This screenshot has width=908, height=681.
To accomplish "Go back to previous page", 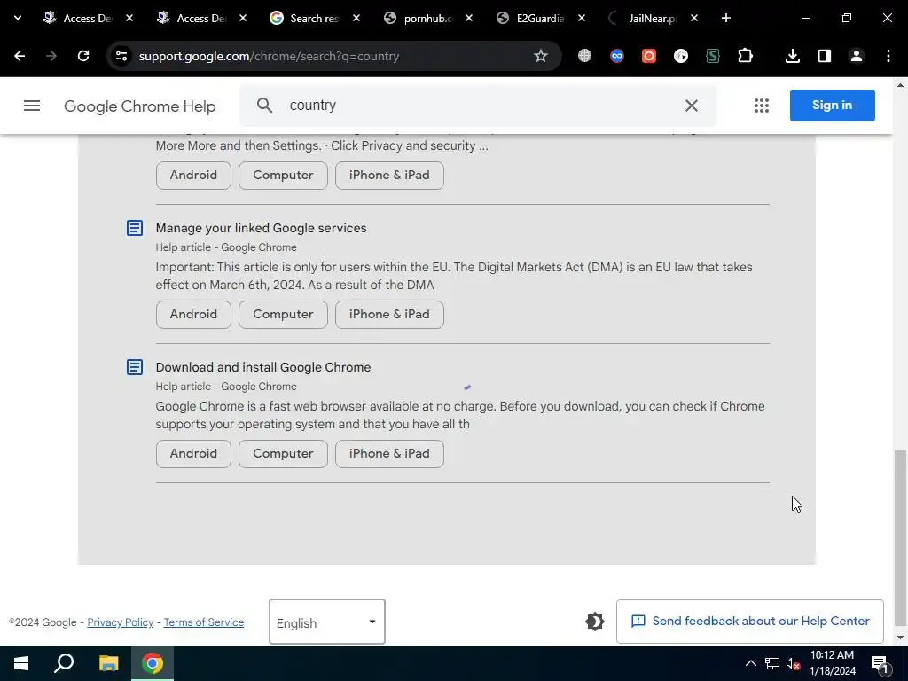I will click(x=20, y=56).
